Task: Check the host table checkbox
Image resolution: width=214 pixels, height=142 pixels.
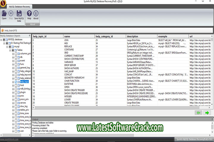Action: [x=16, y=85]
